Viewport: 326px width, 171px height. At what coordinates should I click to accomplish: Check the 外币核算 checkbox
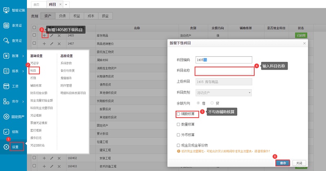click(x=178, y=135)
